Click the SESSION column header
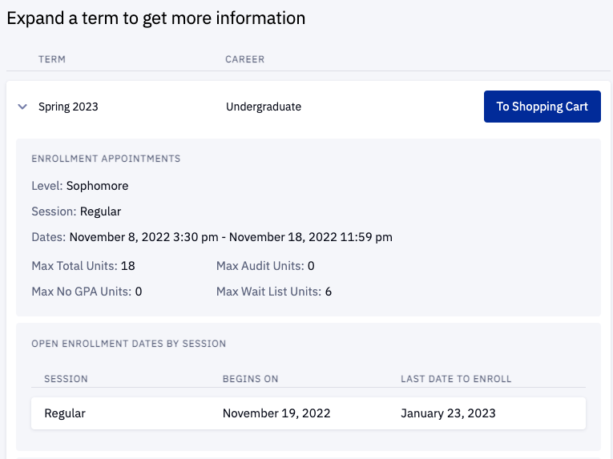 pyautogui.click(x=66, y=379)
